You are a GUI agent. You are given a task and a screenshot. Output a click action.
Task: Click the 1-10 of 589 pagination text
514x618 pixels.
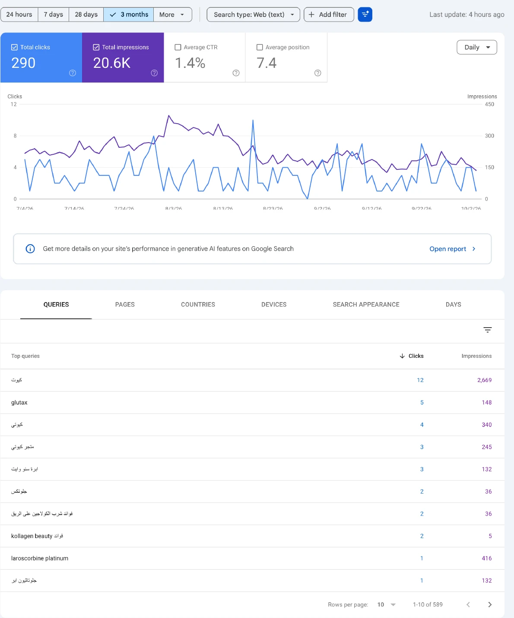click(x=428, y=605)
